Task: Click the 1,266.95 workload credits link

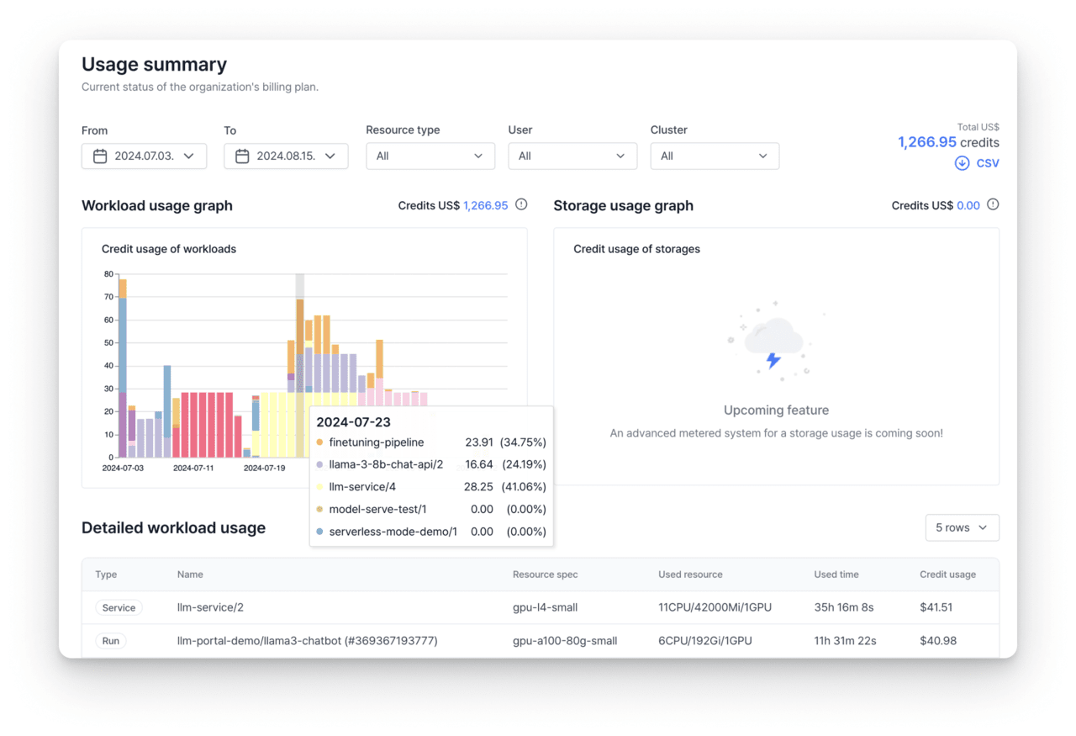Action: click(x=485, y=205)
